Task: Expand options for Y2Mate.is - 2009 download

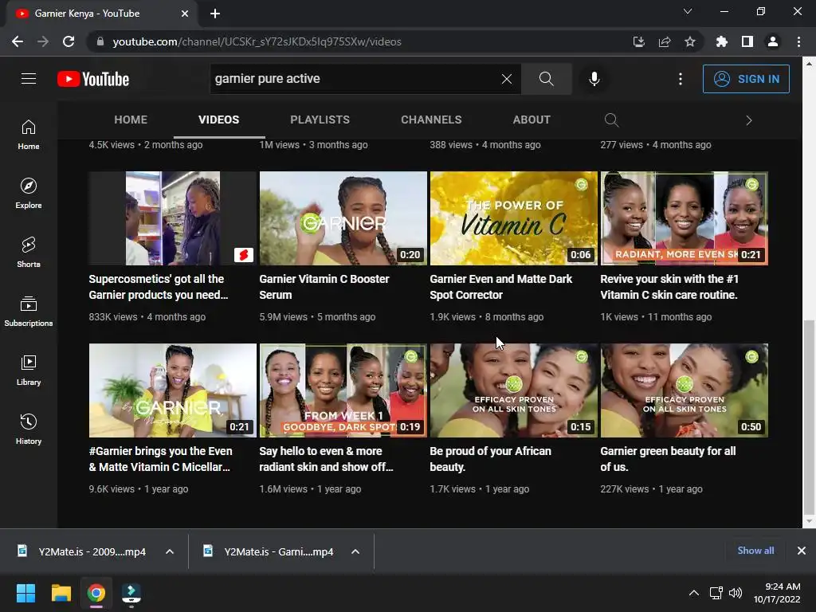Action: point(170,551)
